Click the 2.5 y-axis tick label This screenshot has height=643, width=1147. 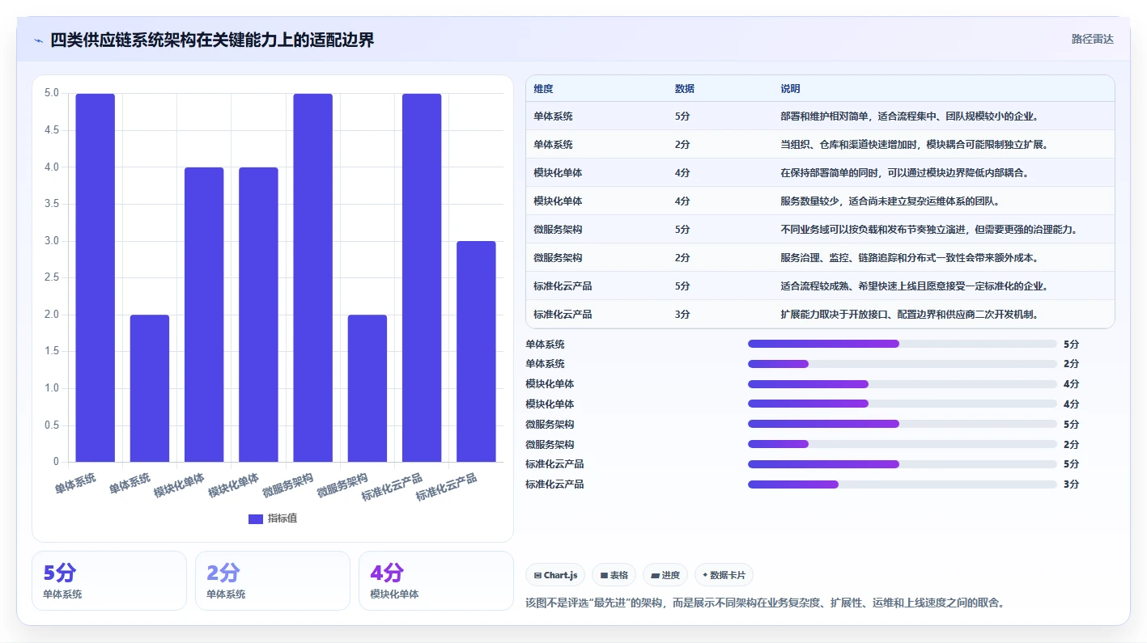click(x=51, y=277)
